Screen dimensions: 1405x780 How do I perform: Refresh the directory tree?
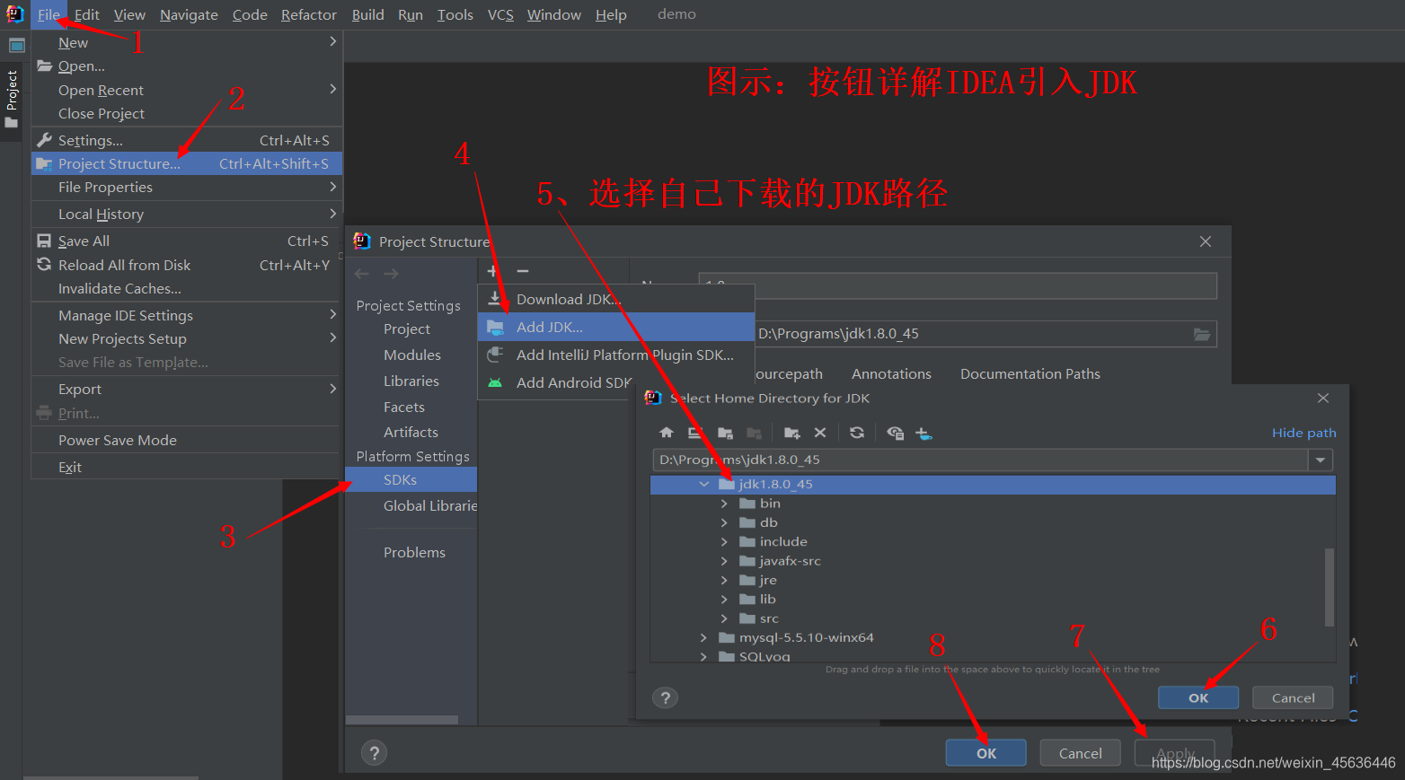[x=857, y=433]
